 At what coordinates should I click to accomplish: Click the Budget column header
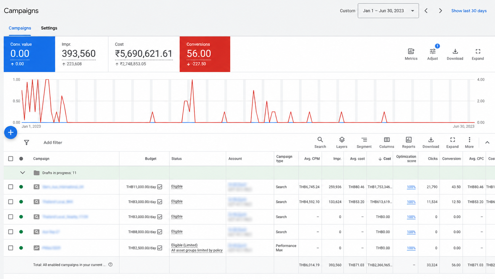click(151, 159)
